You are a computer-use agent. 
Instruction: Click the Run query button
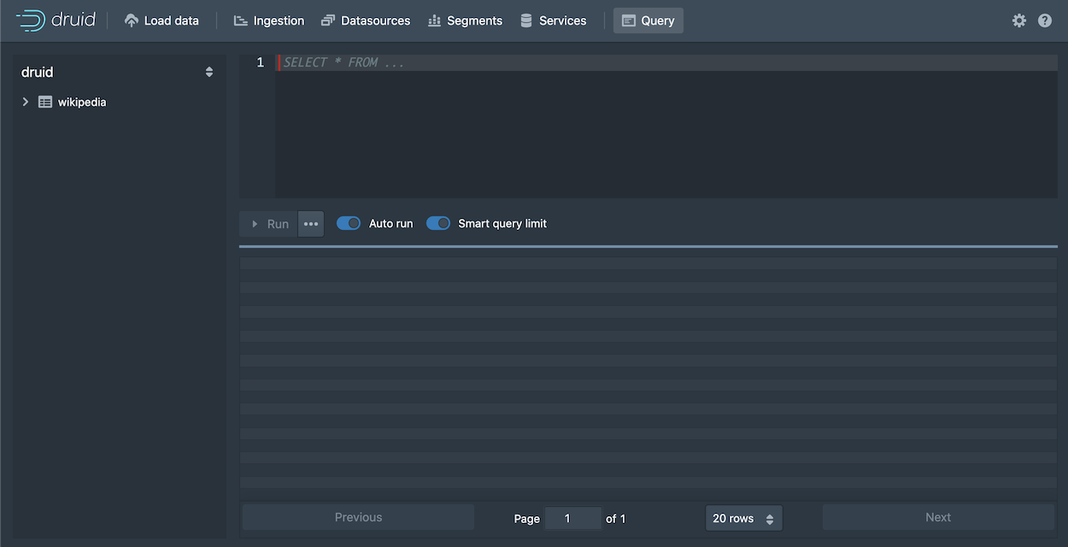[x=269, y=224]
